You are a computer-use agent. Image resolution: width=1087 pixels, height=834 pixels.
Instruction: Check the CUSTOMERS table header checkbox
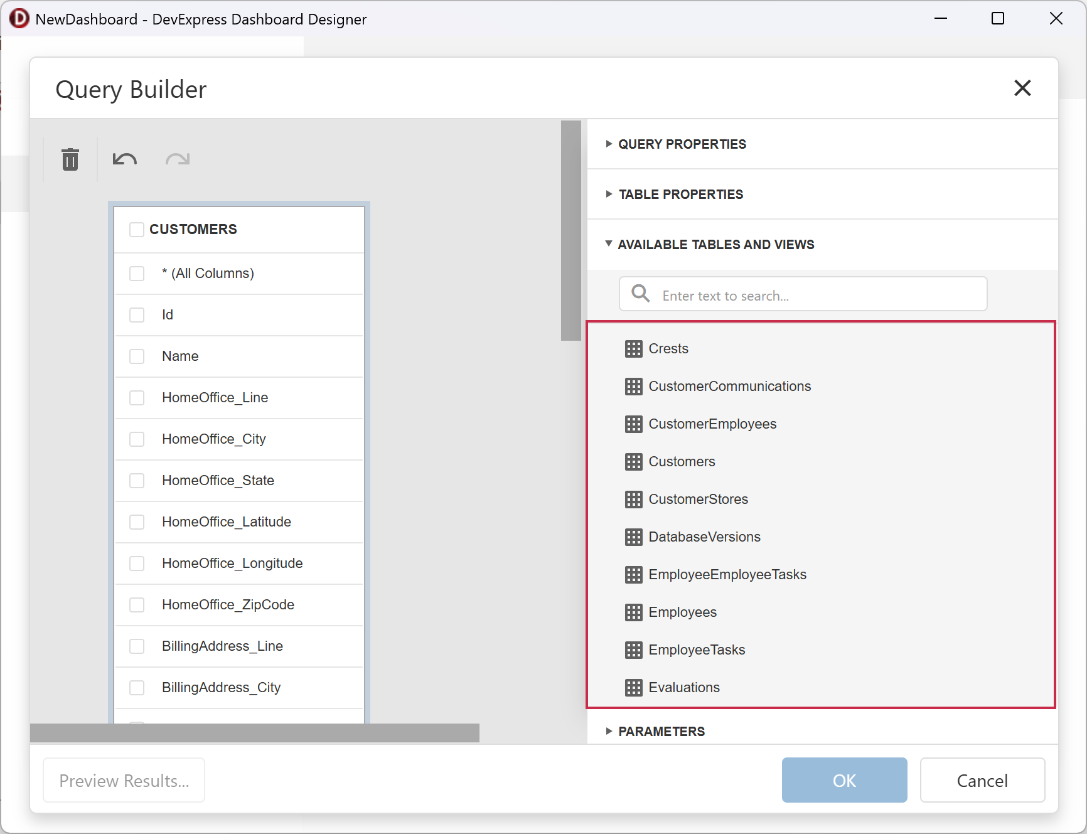pos(137,230)
